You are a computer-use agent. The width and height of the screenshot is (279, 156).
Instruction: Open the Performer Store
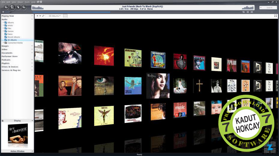click(x=9, y=56)
